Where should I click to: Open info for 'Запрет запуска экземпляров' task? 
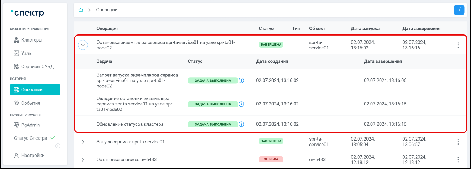(241, 81)
